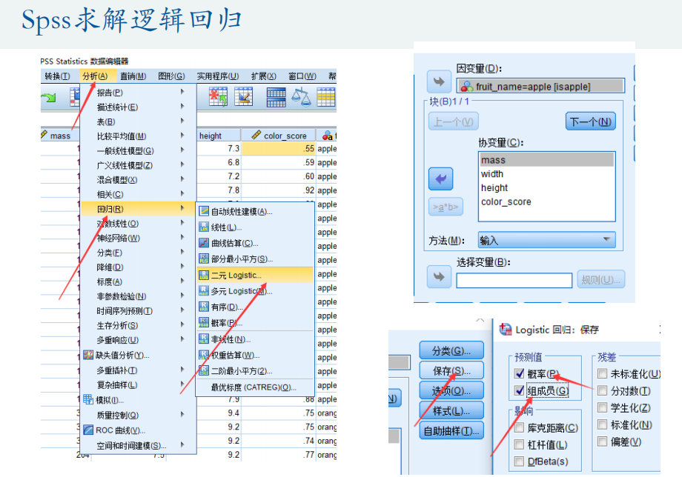
Task: Expand the 比较平均值(M) submenu
Action: (139, 136)
